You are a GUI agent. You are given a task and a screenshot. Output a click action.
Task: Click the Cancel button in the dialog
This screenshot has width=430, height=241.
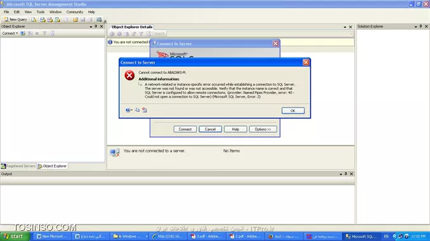(x=211, y=129)
